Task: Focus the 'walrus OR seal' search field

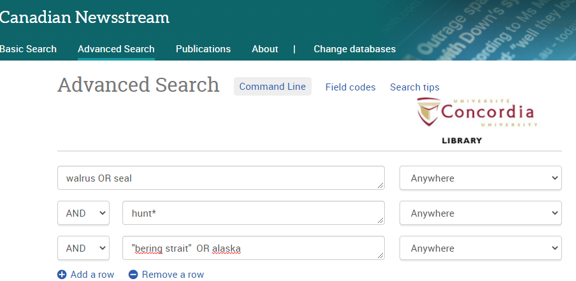Action: coord(220,178)
